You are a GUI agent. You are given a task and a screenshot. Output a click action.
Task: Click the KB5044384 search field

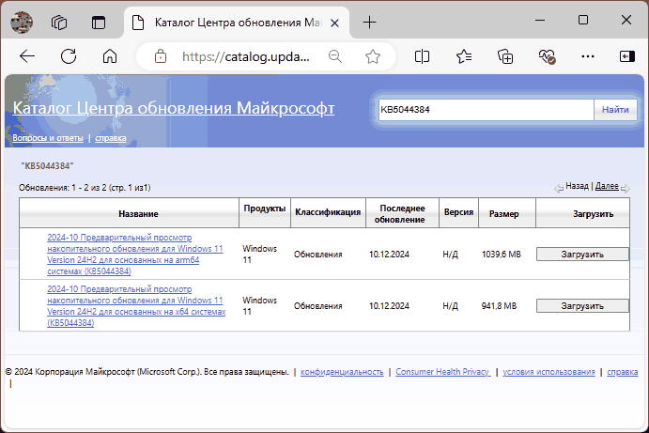pyautogui.click(x=486, y=110)
